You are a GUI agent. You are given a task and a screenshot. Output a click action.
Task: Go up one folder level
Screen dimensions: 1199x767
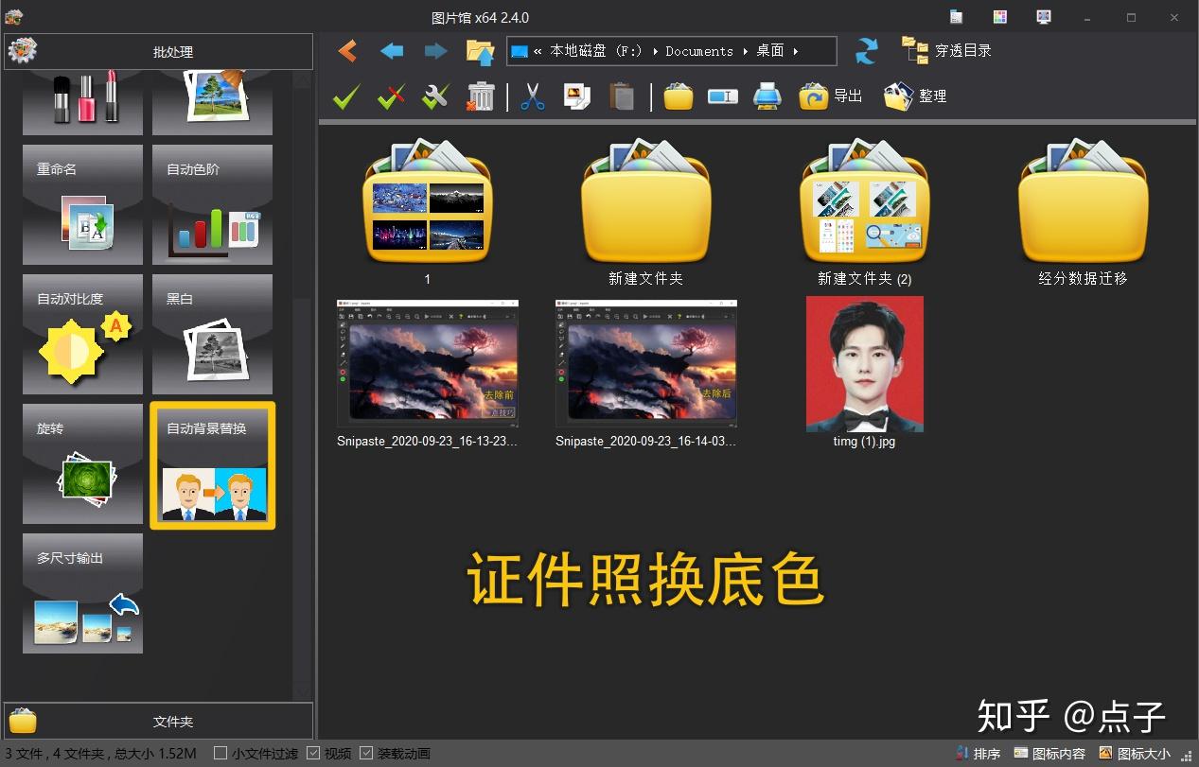pyautogui.click(x=481, y=52)
